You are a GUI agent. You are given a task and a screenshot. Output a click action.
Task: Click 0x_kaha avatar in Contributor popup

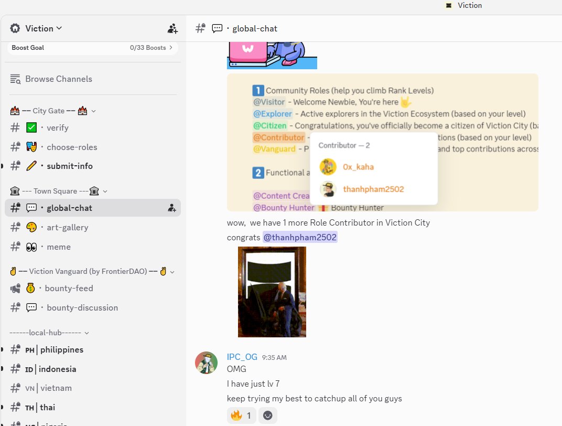pos(328,167)
